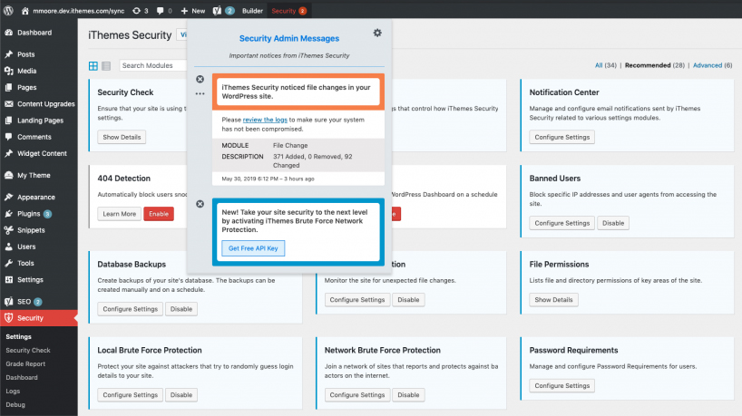Open the WordPress logo menu
Image resolution: width=742 pixels, height=416 pixels.
[8, 10]
